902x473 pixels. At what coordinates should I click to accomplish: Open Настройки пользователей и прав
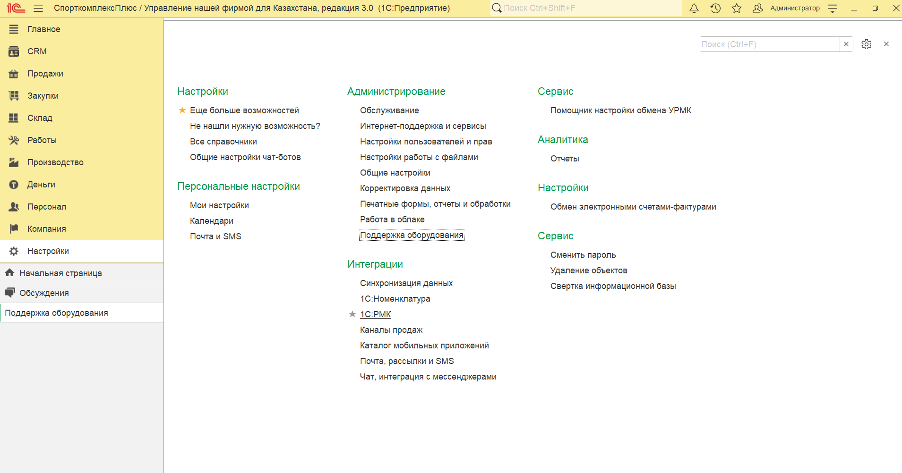click(x=426, y=142)
